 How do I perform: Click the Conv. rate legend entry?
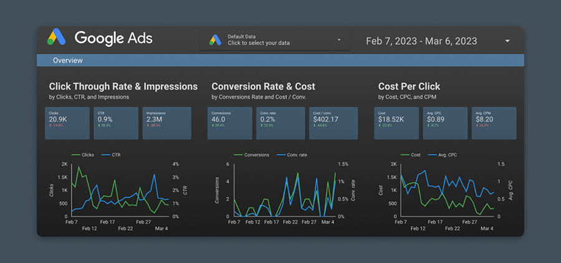[x=292, y=155]
